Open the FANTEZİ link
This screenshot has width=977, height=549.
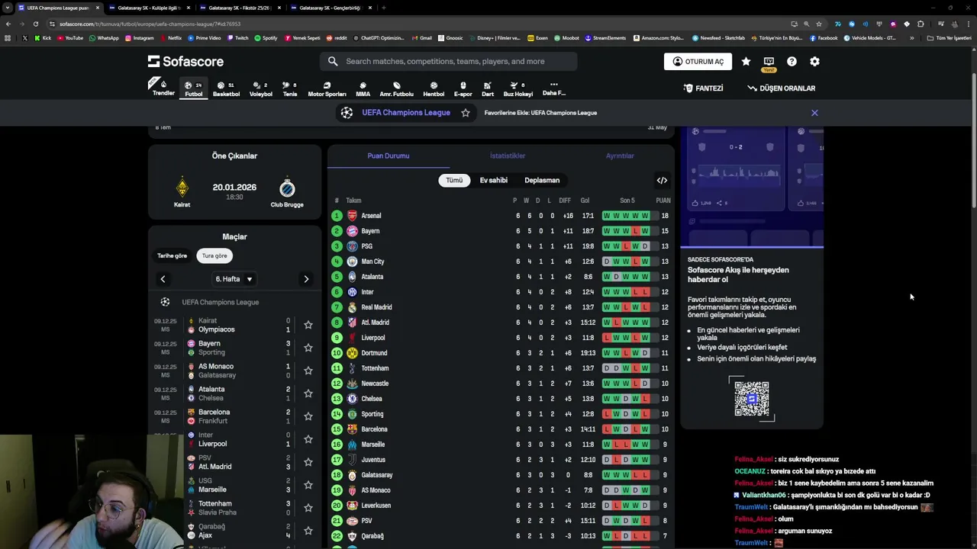(703, 88)
